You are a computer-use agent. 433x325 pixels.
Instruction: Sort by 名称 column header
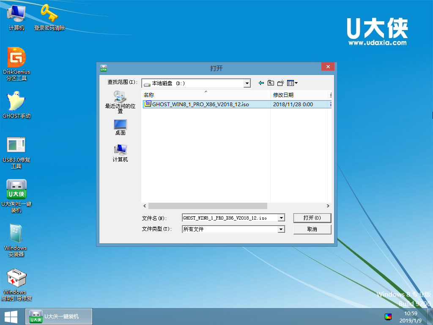[x=206, y=95]
